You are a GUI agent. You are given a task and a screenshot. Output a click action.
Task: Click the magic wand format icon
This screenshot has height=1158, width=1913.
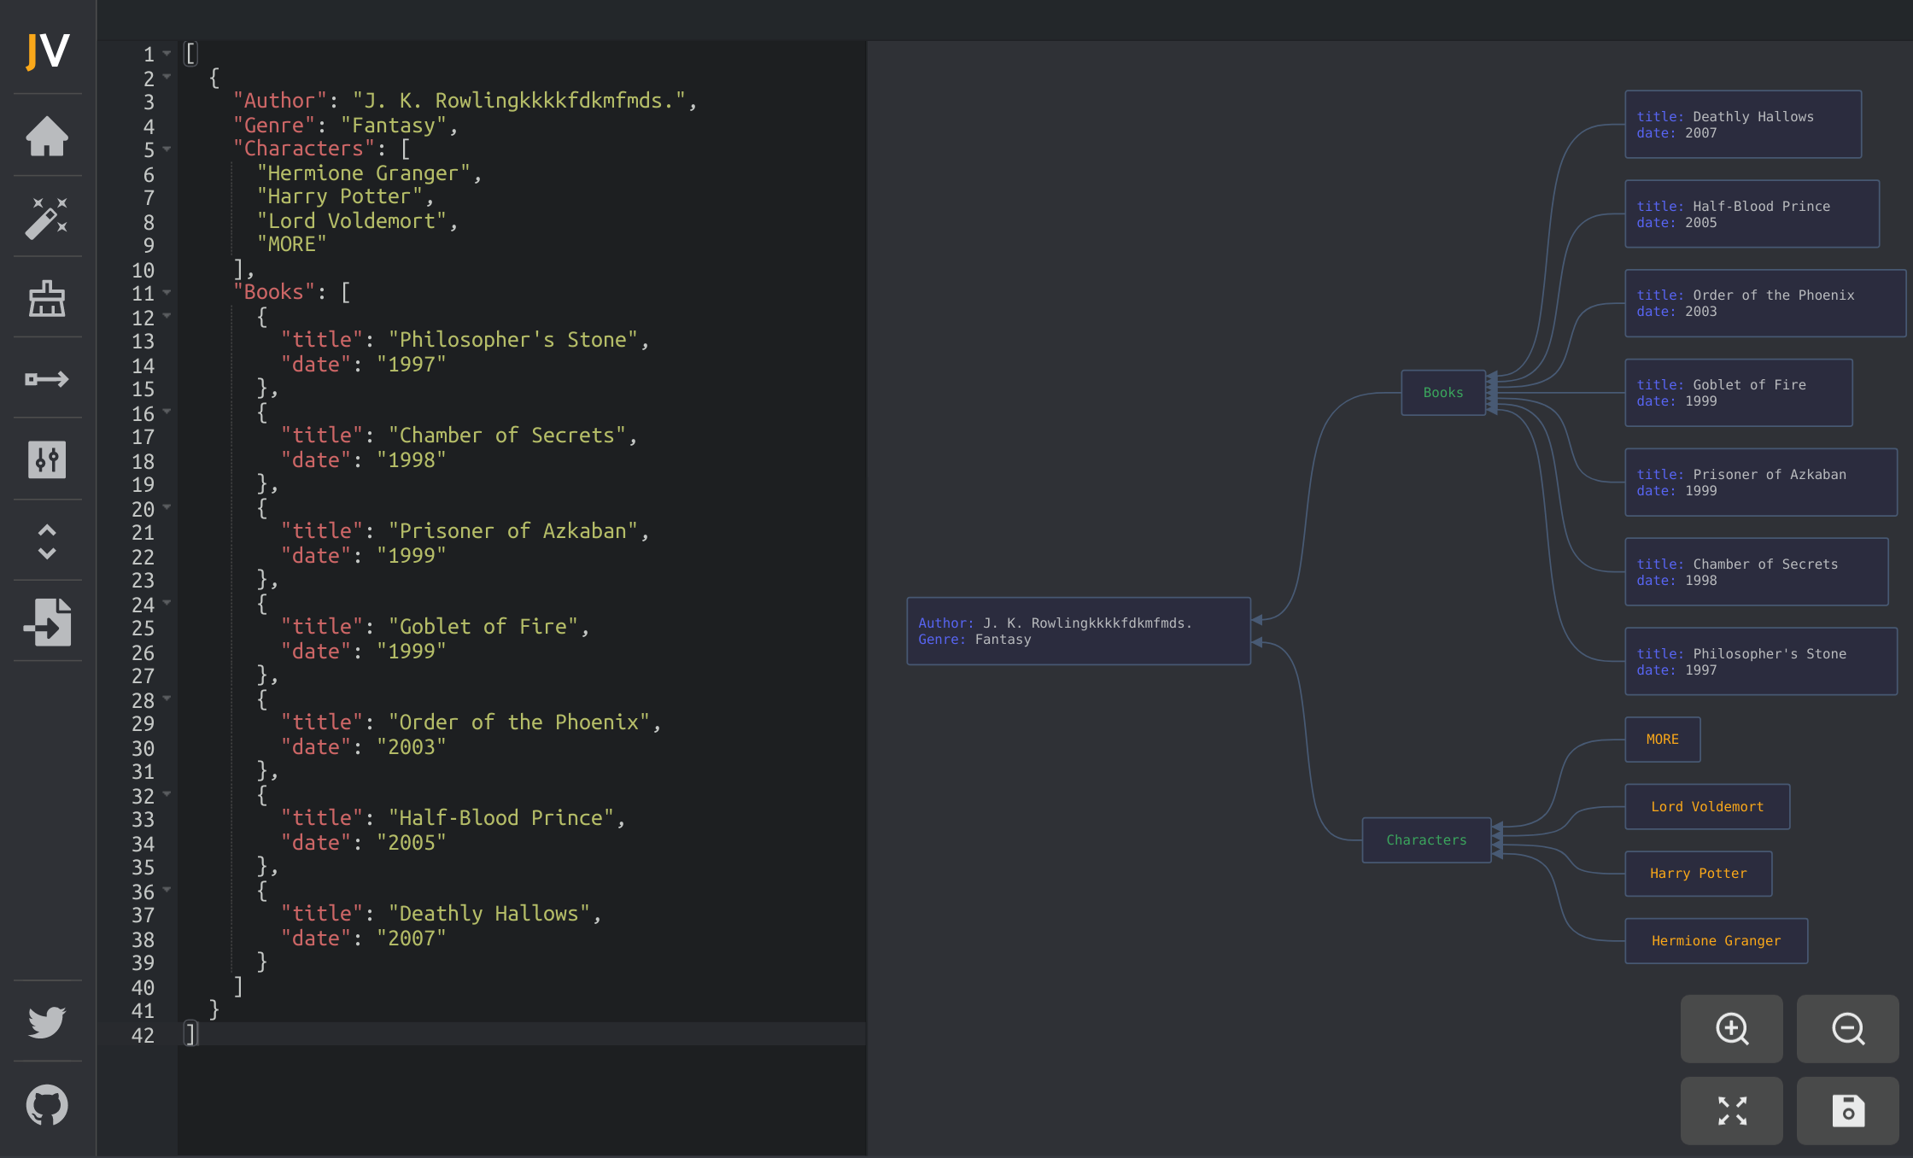47,218
